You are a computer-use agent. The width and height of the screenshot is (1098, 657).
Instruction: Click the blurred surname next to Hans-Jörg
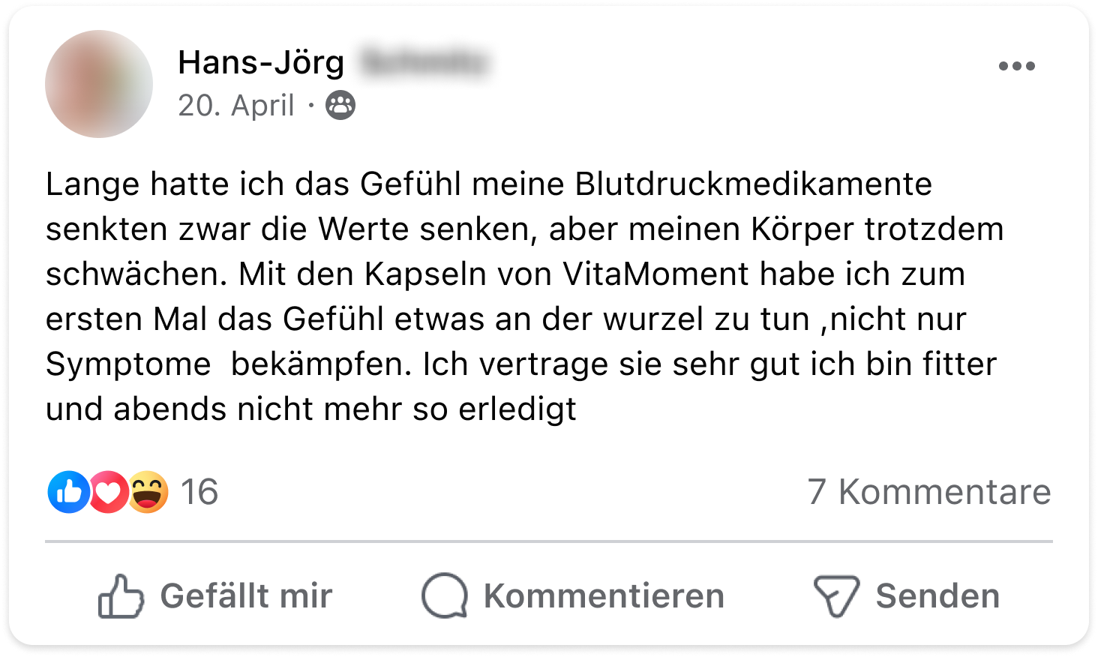coord(424,62)
